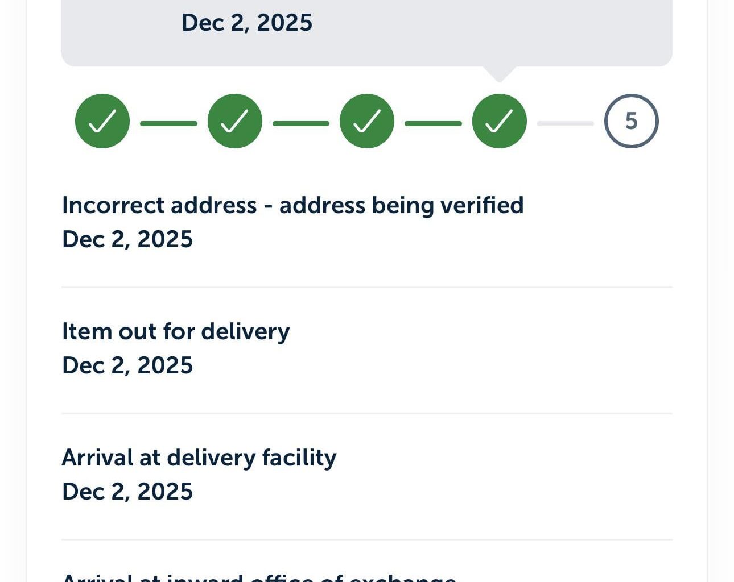Click the date under Arrival at delivery facility
The image size is (734, 582).
click(127, 492)
